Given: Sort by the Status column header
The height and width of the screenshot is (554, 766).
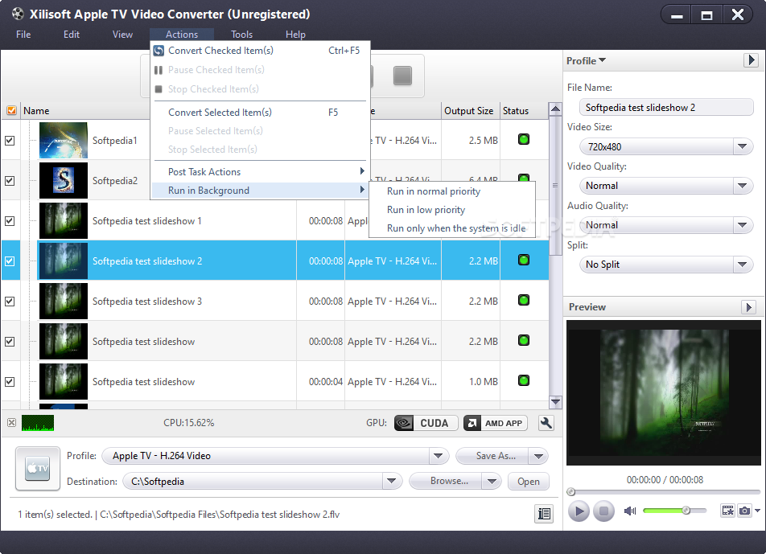Looking at the screenshot, I should pyautogui.click(x=524, y=111).
